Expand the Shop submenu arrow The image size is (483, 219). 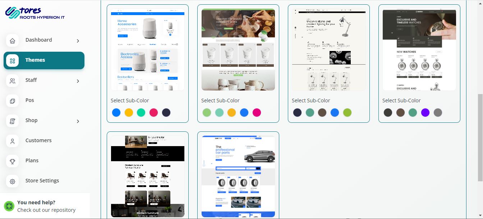[78, 121]
